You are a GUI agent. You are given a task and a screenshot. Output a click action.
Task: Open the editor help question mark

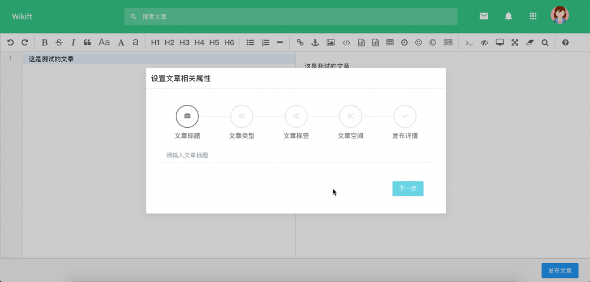[x=565, y=42]
